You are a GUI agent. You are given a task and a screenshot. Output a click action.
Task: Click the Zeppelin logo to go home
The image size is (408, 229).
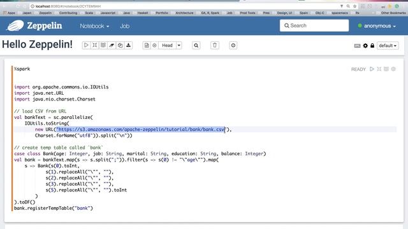[x=34, y=25]
